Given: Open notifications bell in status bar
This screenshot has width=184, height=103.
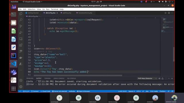Looking at the screenshot, I should pyautogui.click(x=172, y=91).
